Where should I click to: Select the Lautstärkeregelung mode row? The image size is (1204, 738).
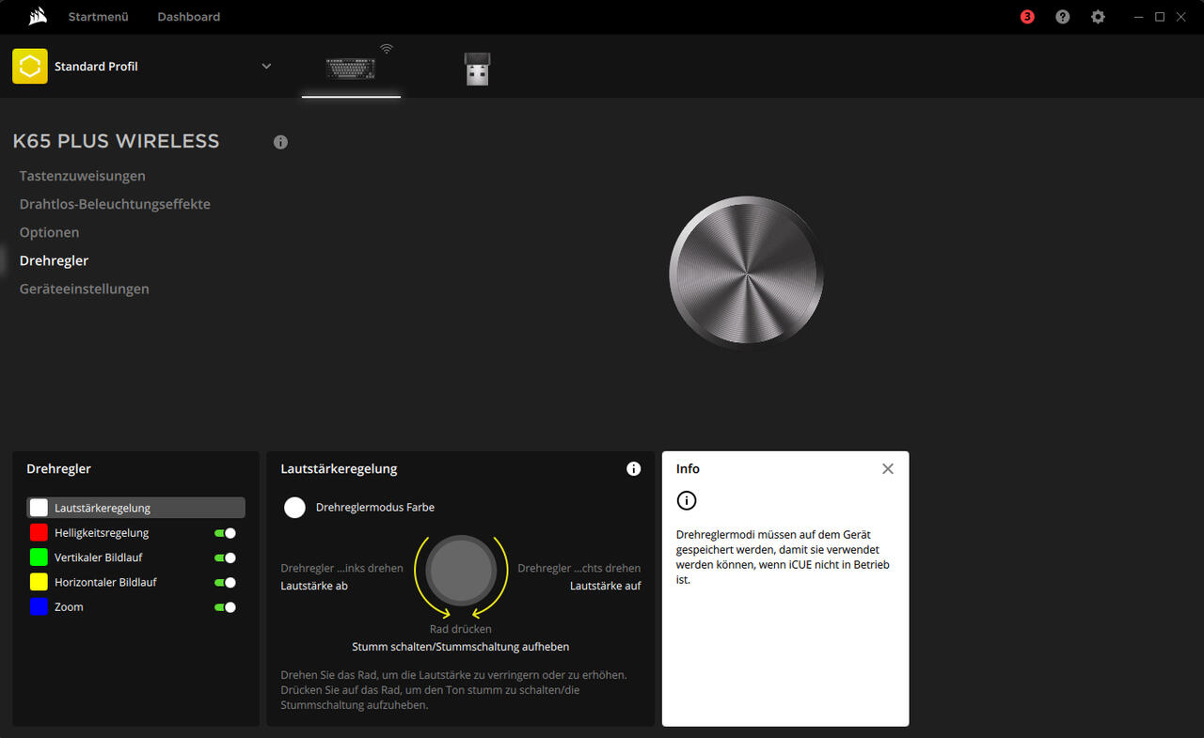[136, 508]
